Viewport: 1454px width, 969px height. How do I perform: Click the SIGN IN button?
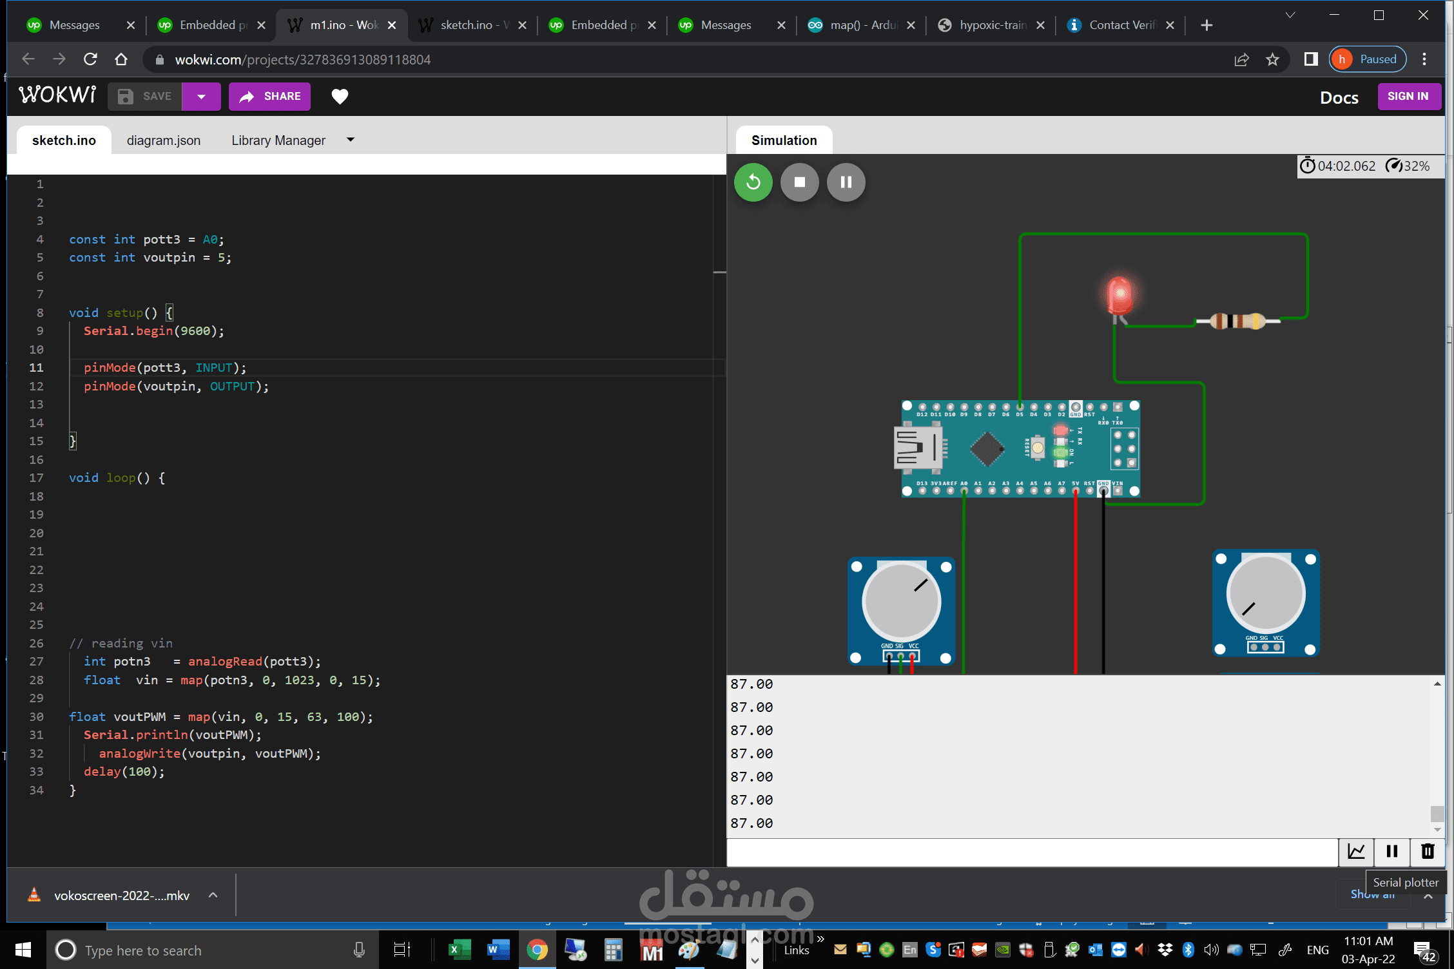tap(1408, 97)
